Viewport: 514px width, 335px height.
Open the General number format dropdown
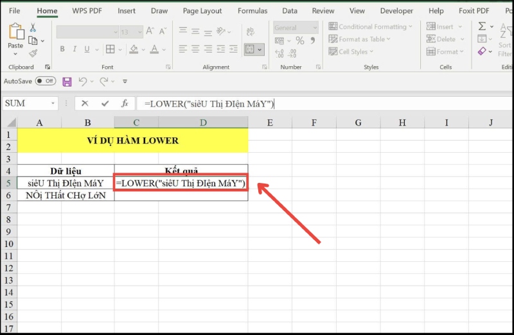pos(315,28)
